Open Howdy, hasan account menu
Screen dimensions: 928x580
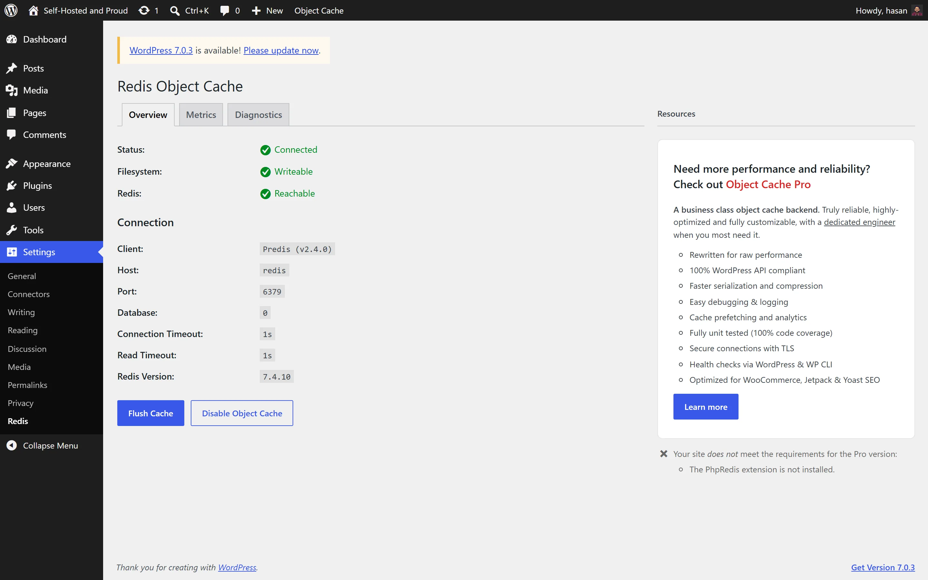pos(888,10)
